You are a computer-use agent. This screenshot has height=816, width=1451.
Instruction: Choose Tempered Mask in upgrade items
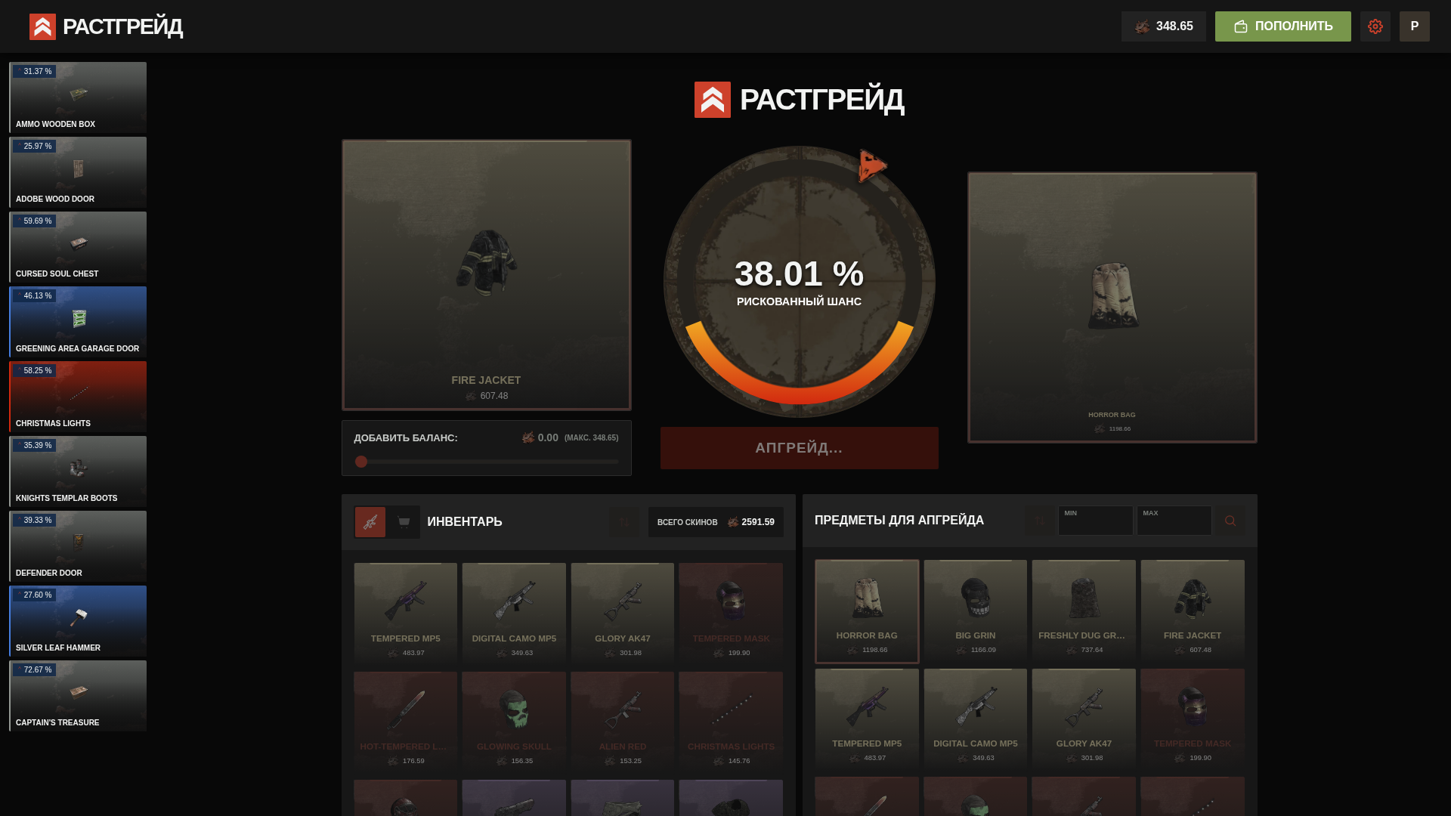1193,720
